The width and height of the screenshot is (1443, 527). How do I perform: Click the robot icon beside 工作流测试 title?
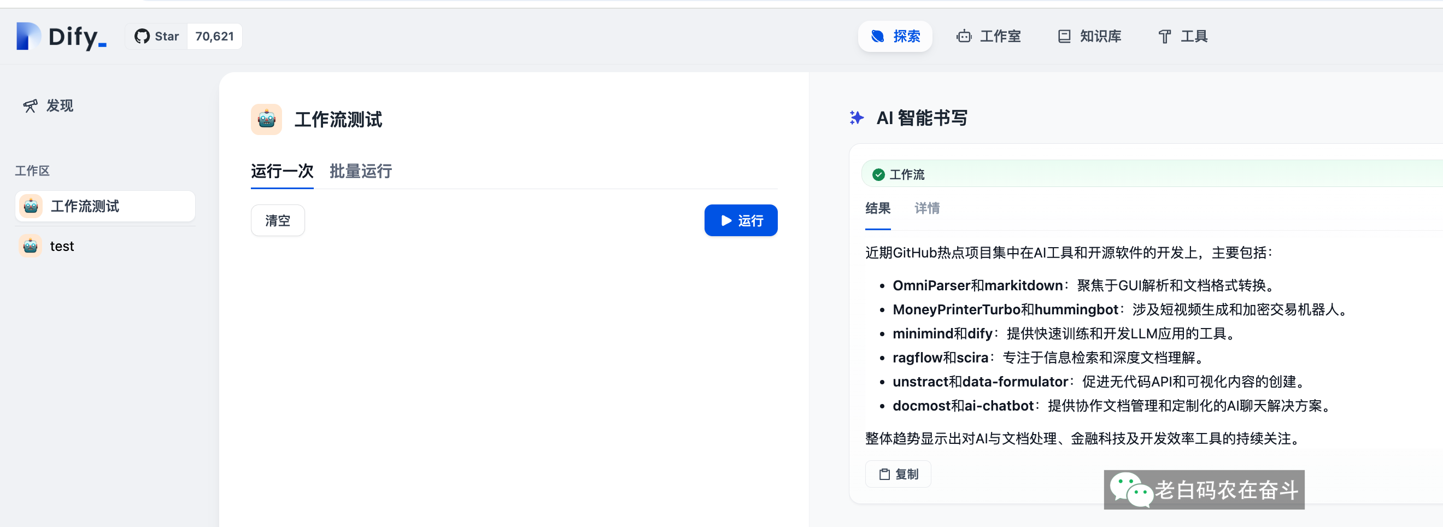pos(266,119)
